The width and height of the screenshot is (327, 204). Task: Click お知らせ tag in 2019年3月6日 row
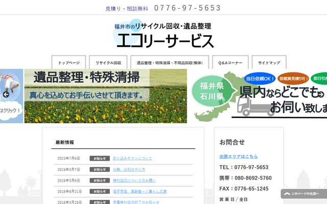point(100,181)
